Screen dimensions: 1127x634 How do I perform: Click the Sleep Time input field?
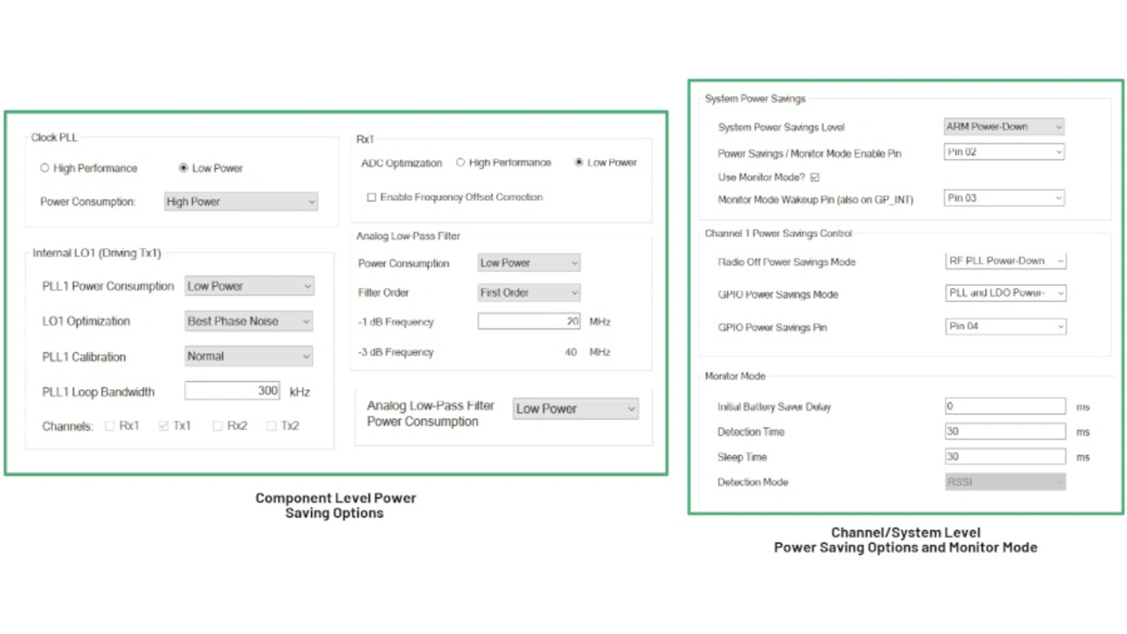[1005, 457]
